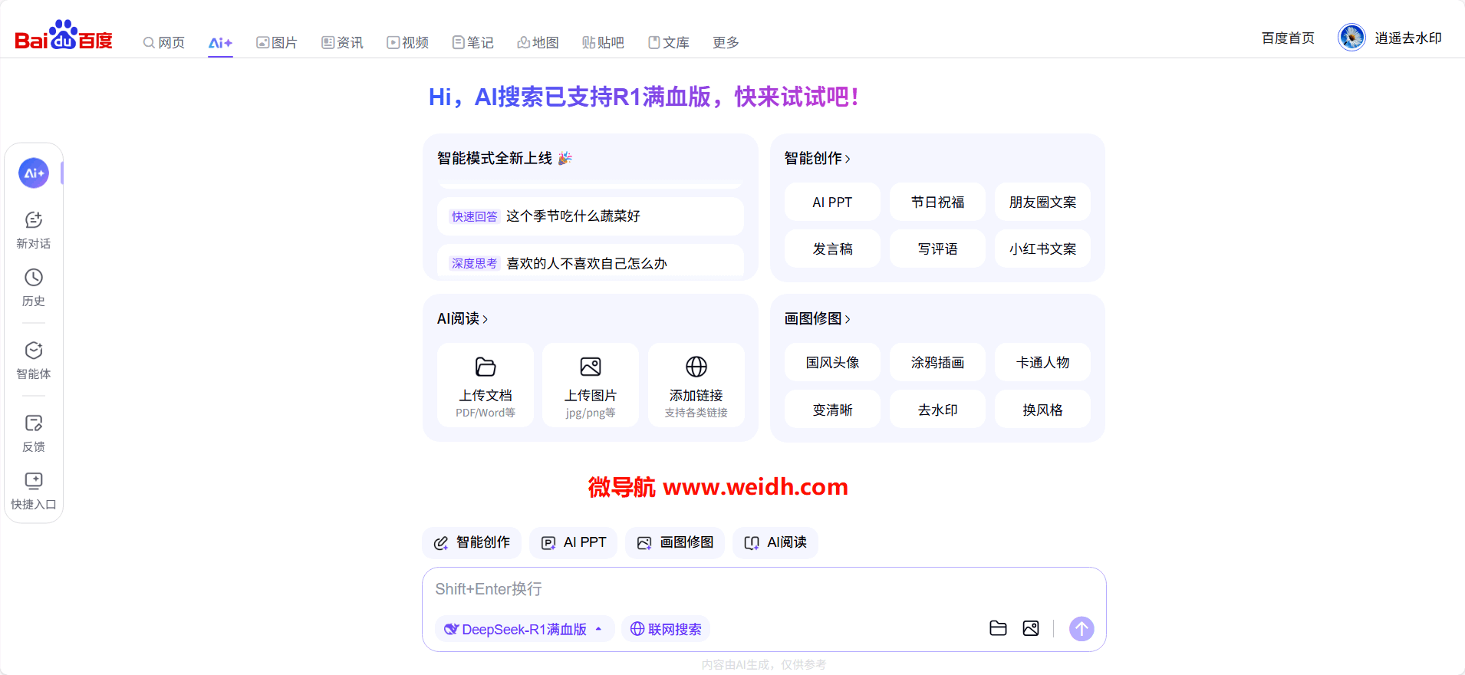Open the 更多 menu in top navigation
Screen dimensions: 1465x675
[x=726, y=42]
